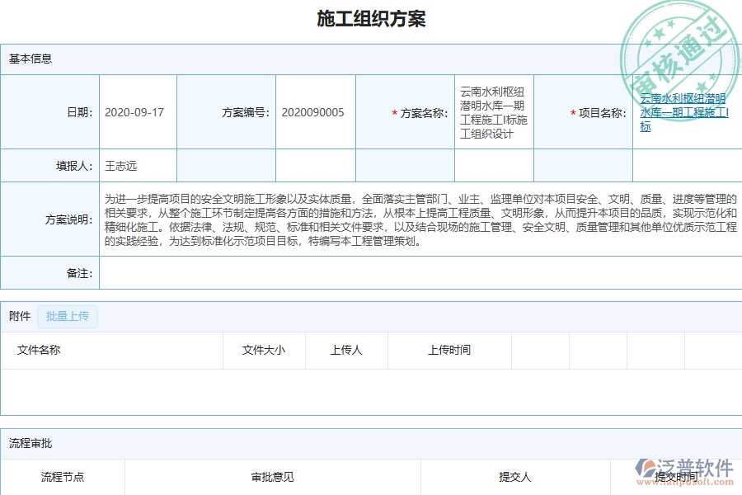Image resolution: width=742 pixels, height=495 pixels.
Task: Select the 施工组织方案 page title
Action: tap(371, 18)
